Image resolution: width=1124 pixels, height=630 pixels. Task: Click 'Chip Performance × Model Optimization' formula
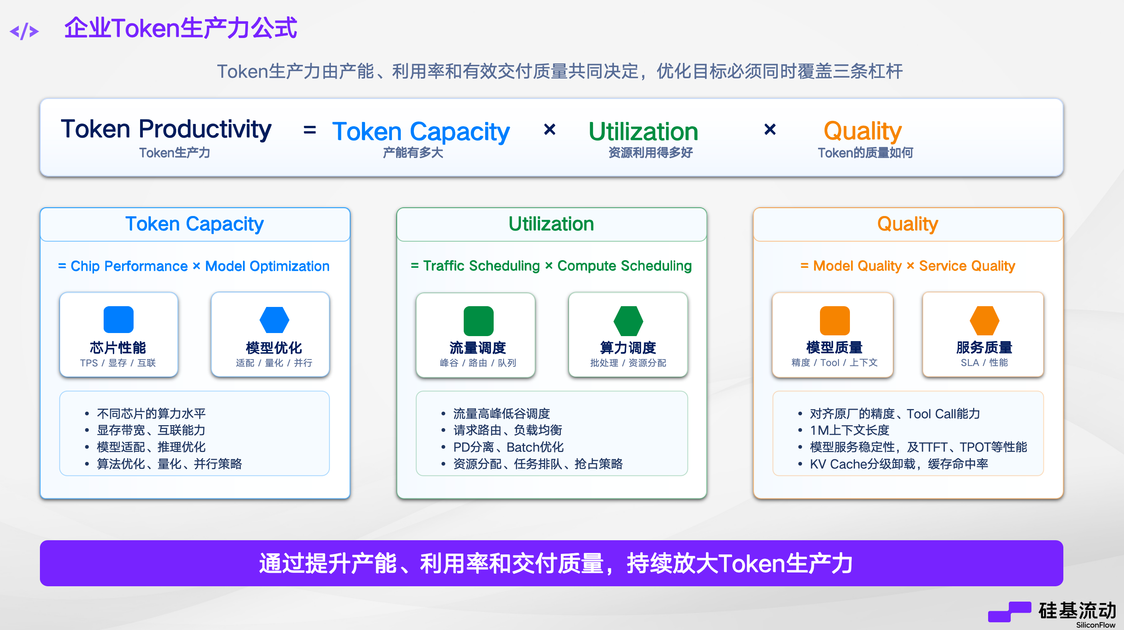(x=194, y=266)
